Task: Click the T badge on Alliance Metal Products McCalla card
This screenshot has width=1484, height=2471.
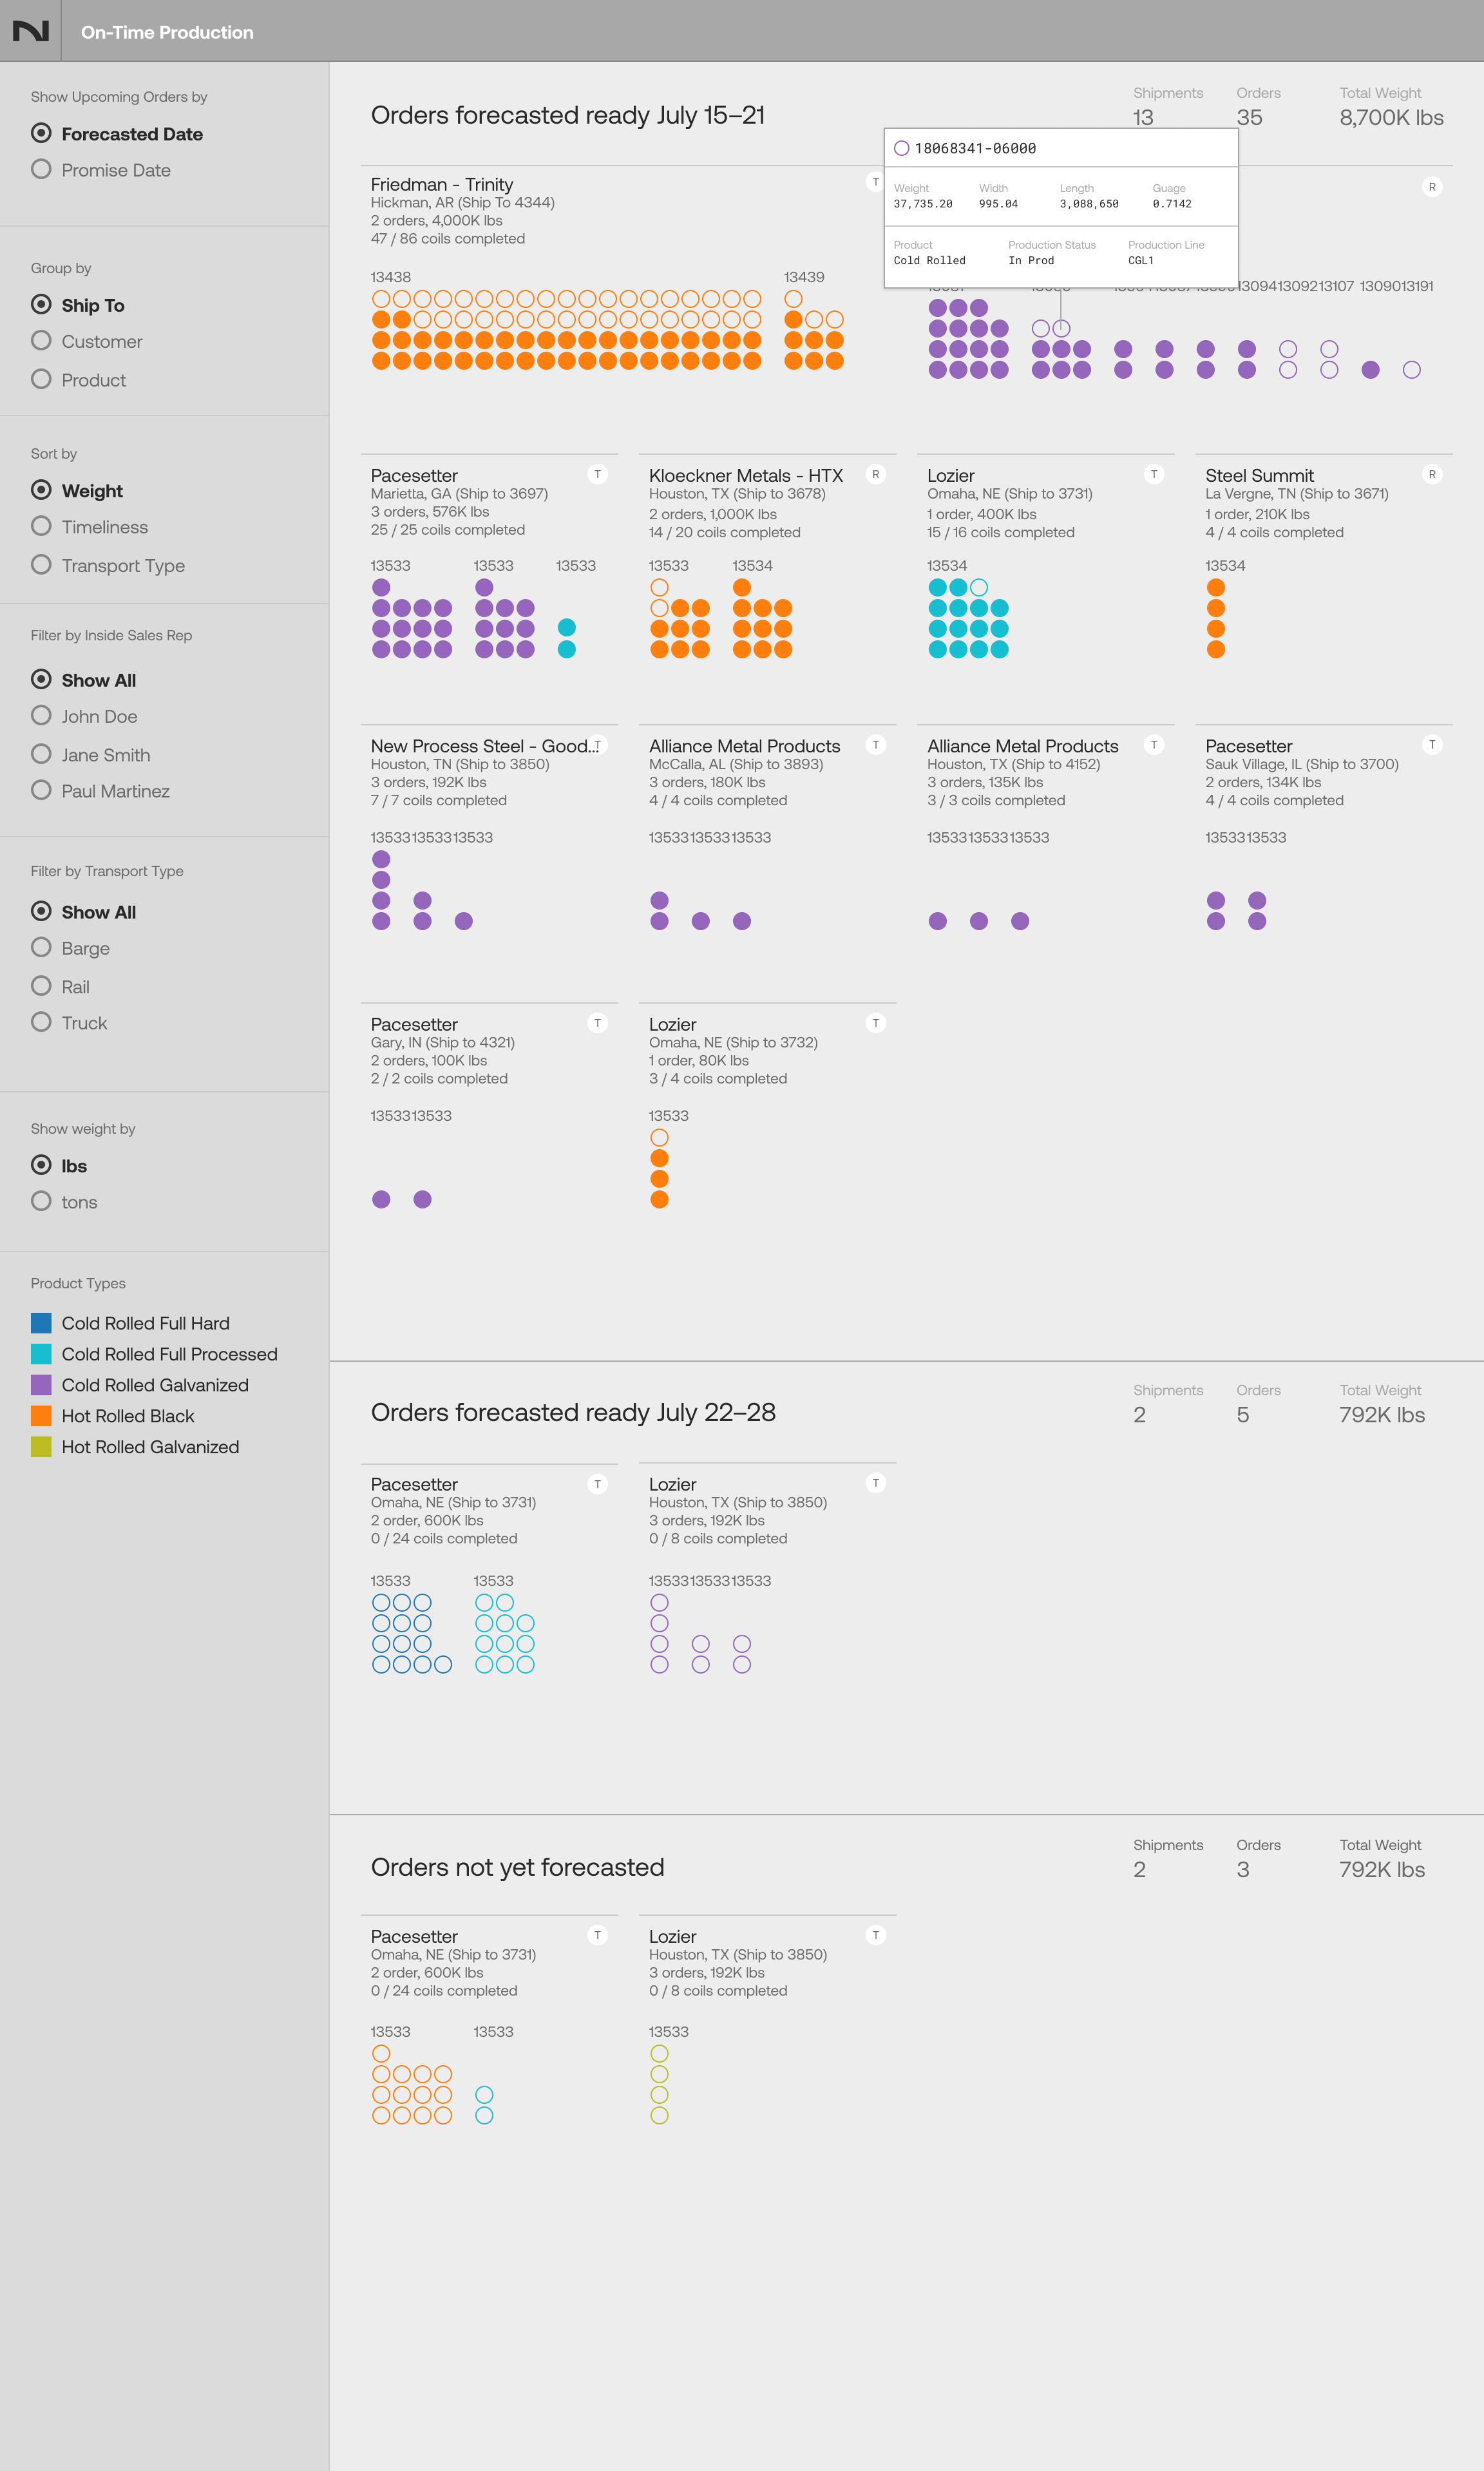Action: tap(875, 744)
